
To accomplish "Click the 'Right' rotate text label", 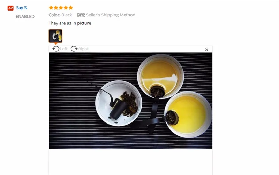I will pos(83,49).
